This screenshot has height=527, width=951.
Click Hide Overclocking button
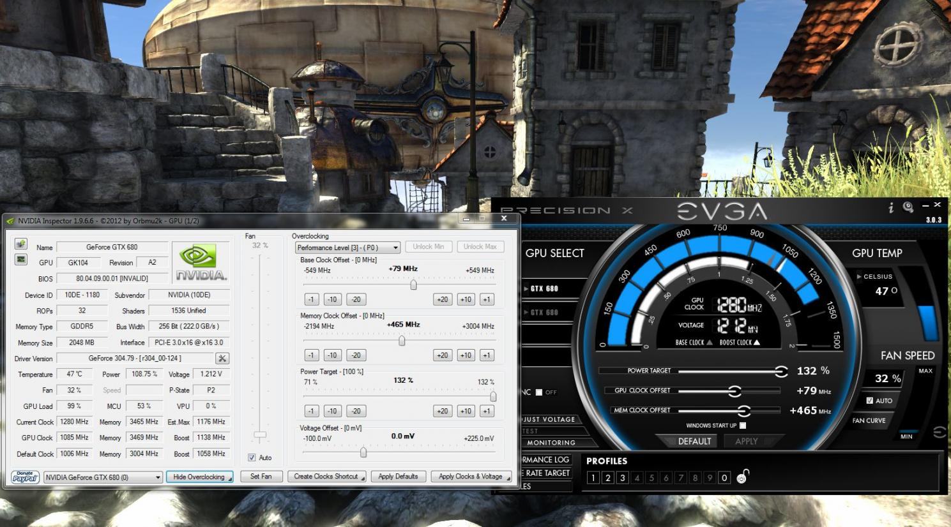click(199, 477)
